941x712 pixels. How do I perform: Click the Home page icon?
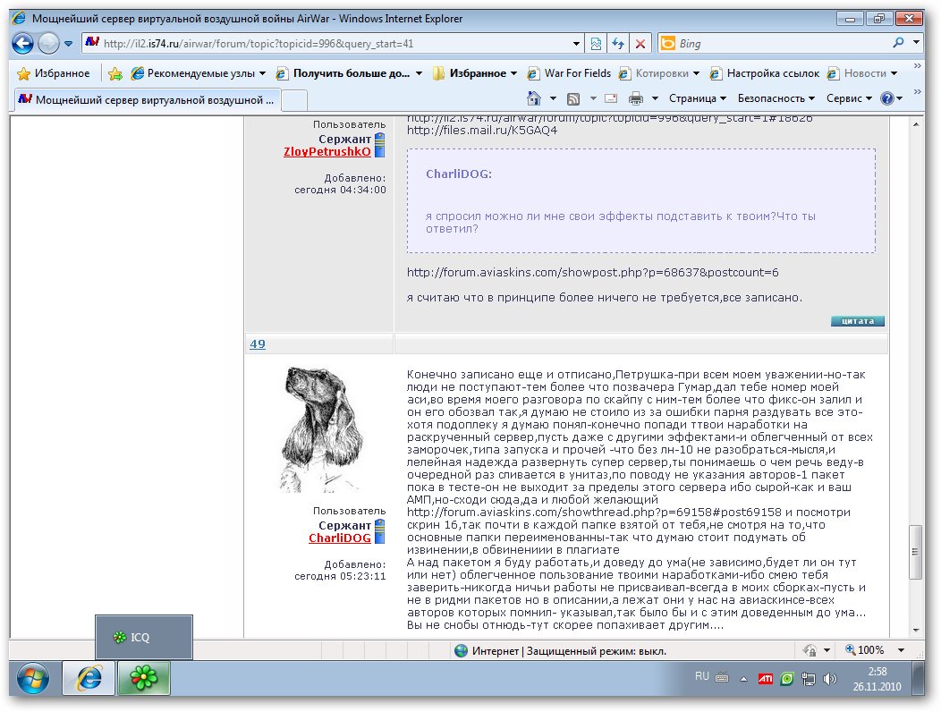click(x=533, y=97)
